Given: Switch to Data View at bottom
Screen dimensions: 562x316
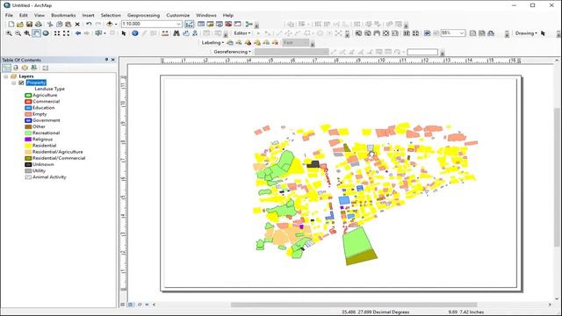Looking at the screenshot, I should tap(123, 305).
